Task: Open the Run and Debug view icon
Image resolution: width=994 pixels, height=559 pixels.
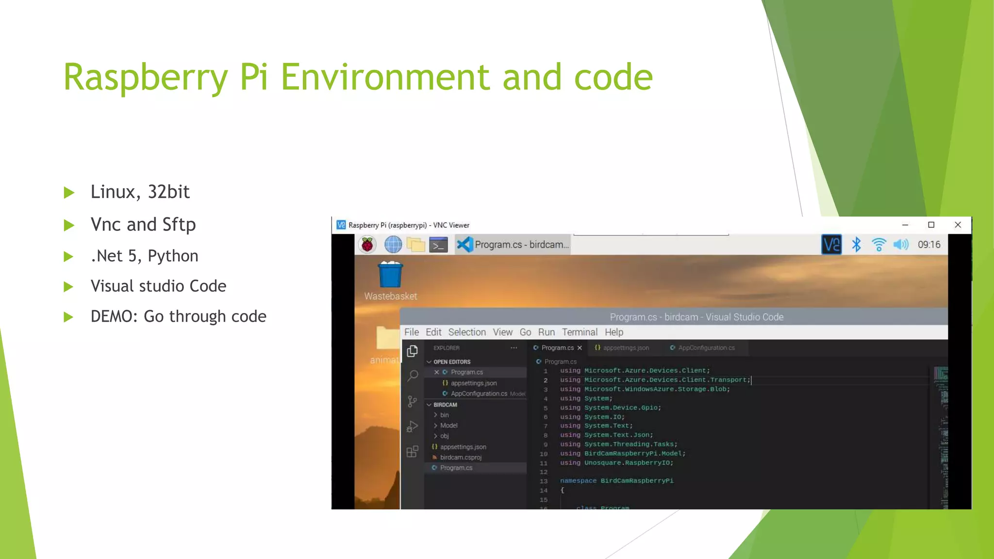Action: click(413, 427)
